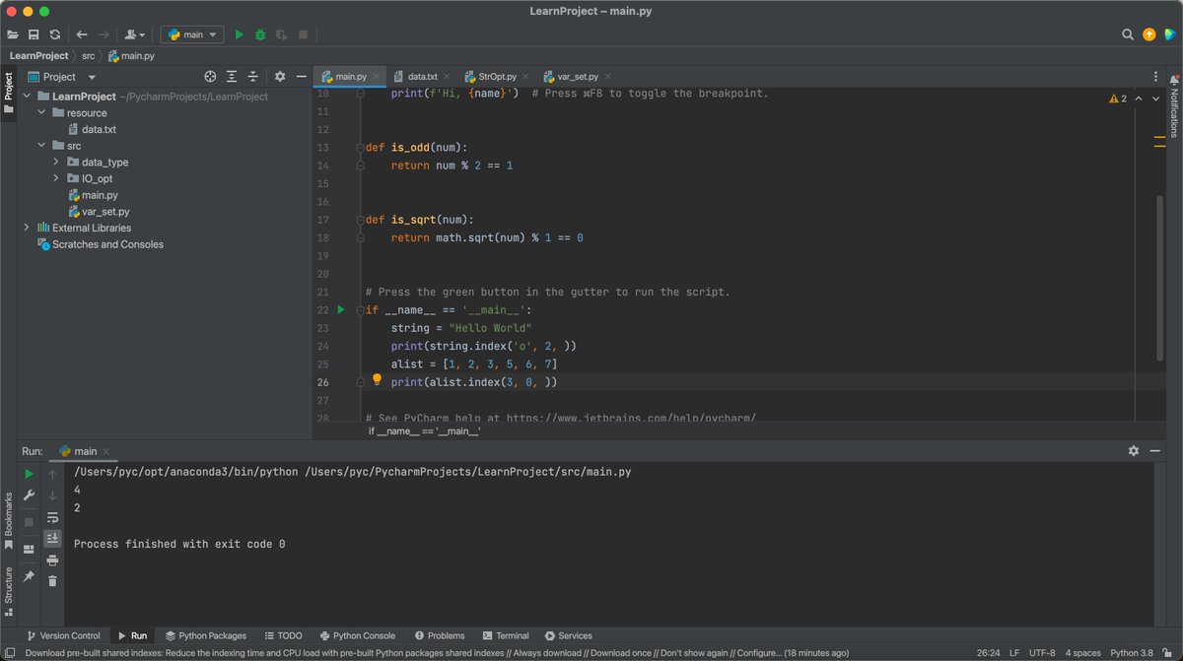This screenshot has height=661, width=1183.
Task: Click the LearnProject breadcrumb
Action: point(38,56)
